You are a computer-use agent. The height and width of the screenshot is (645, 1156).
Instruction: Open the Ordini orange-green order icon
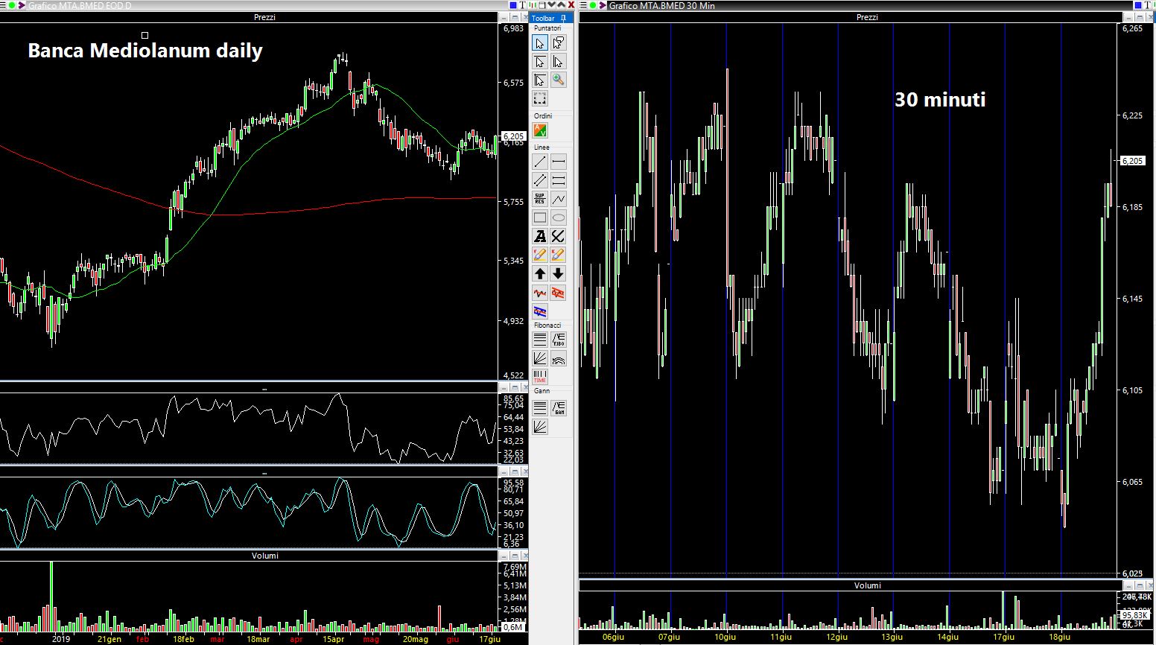540,131
